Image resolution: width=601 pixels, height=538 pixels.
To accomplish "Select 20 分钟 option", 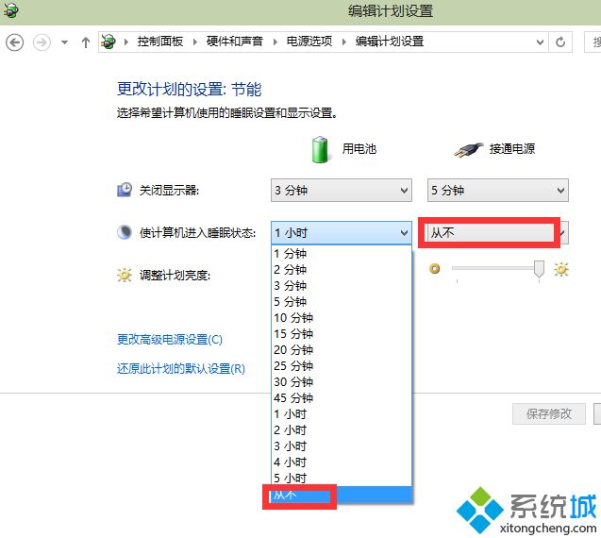I will pyautogui.click(x=342, y=350).
